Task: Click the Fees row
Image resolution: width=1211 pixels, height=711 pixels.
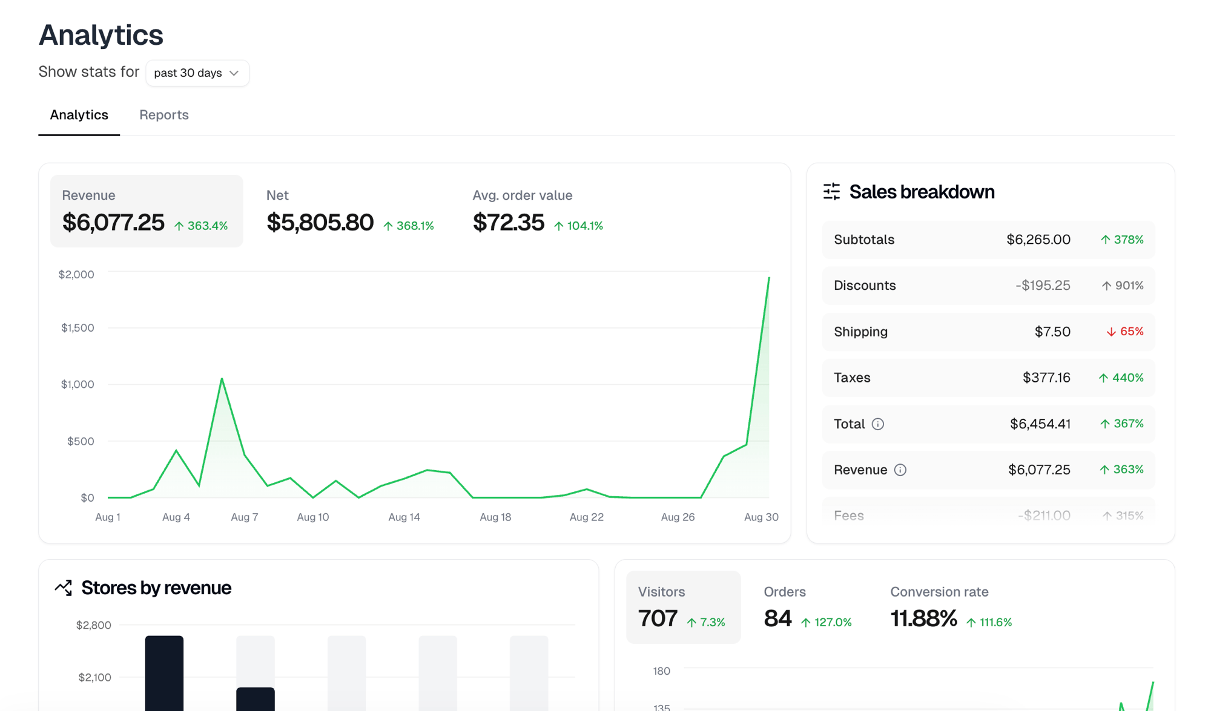Action: pos(988,516)
